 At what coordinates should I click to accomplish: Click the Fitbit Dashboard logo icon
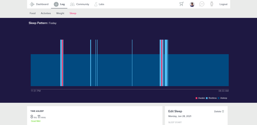[x=32, y=4]
